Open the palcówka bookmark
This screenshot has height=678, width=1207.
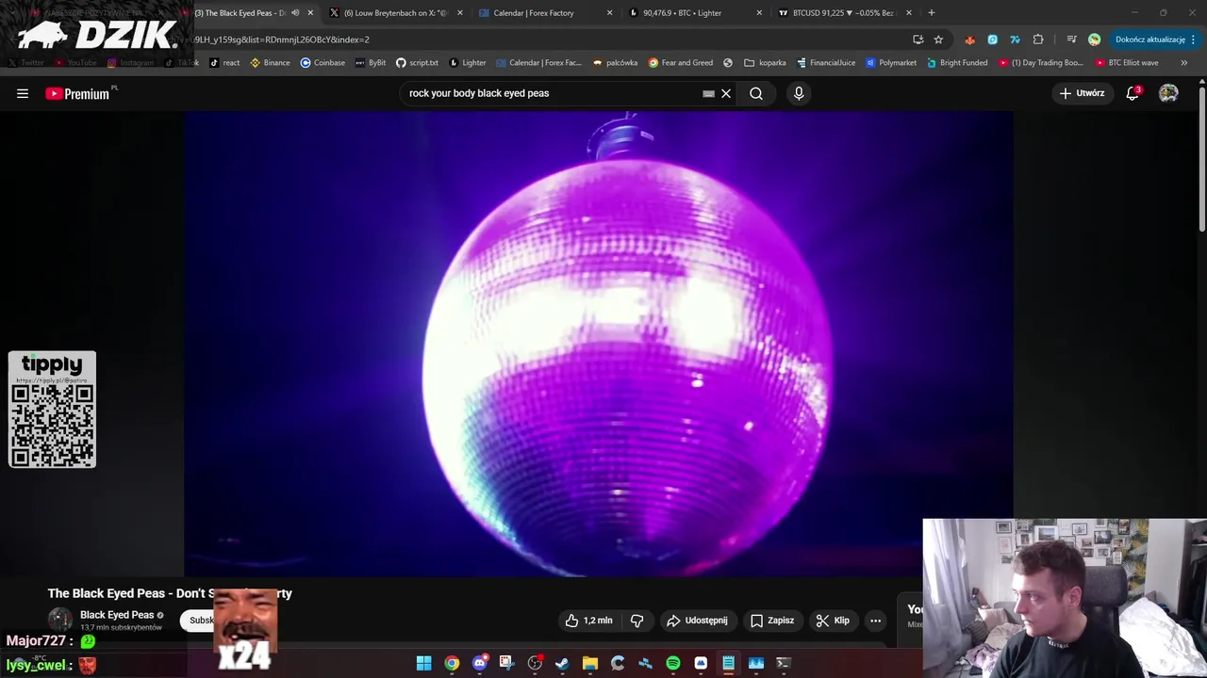coord(615,63)
